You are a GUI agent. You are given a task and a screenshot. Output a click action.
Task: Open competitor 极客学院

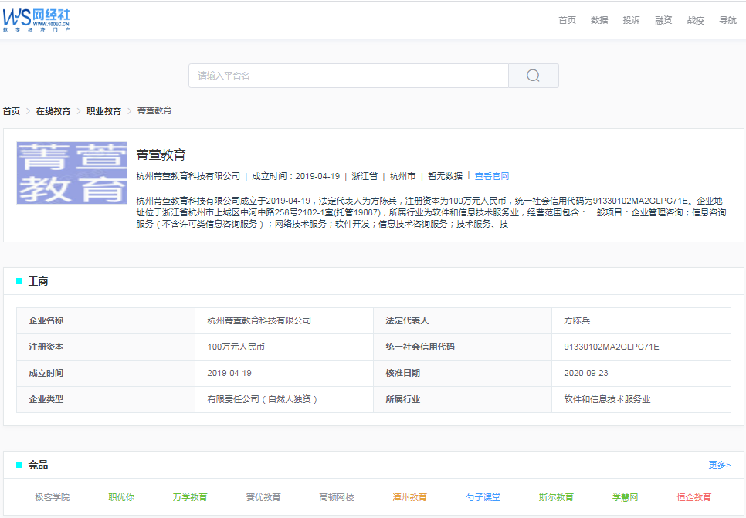point(53,497)
